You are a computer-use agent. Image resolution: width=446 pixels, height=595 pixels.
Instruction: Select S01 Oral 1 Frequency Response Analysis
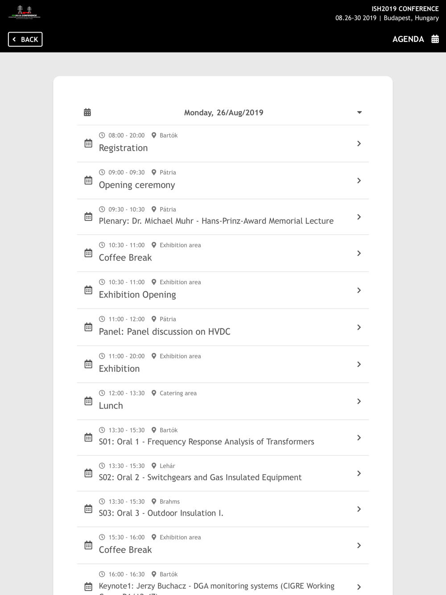(223, 438)
